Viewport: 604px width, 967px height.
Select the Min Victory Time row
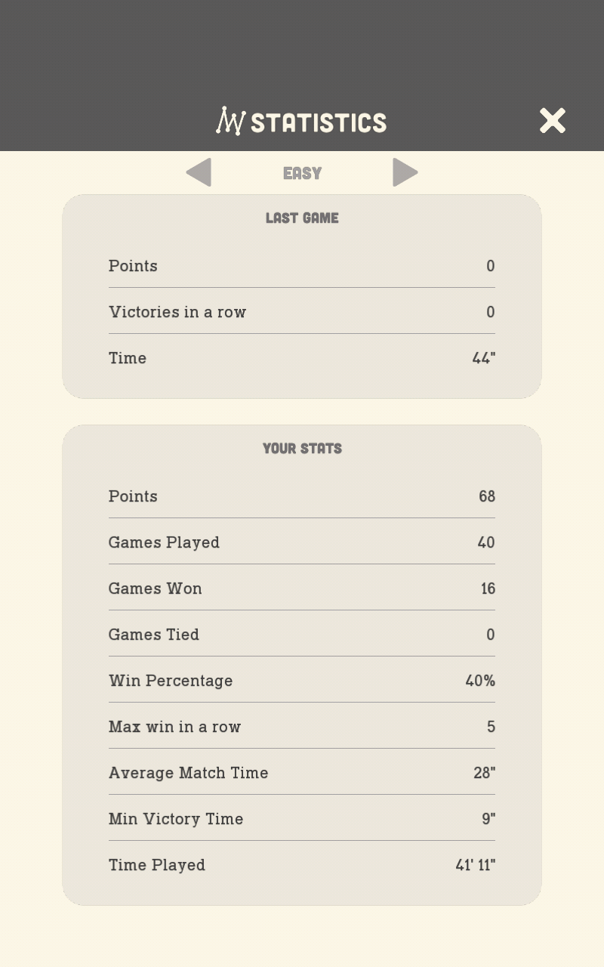(x=302, y=819)
